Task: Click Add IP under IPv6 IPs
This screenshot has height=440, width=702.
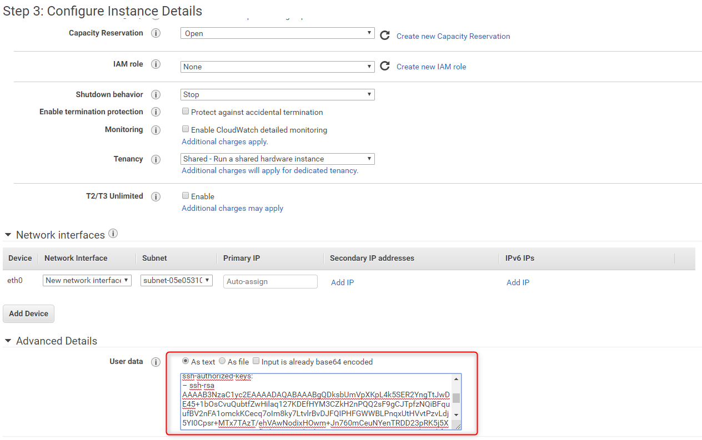Action: click(x=518, y=282)
